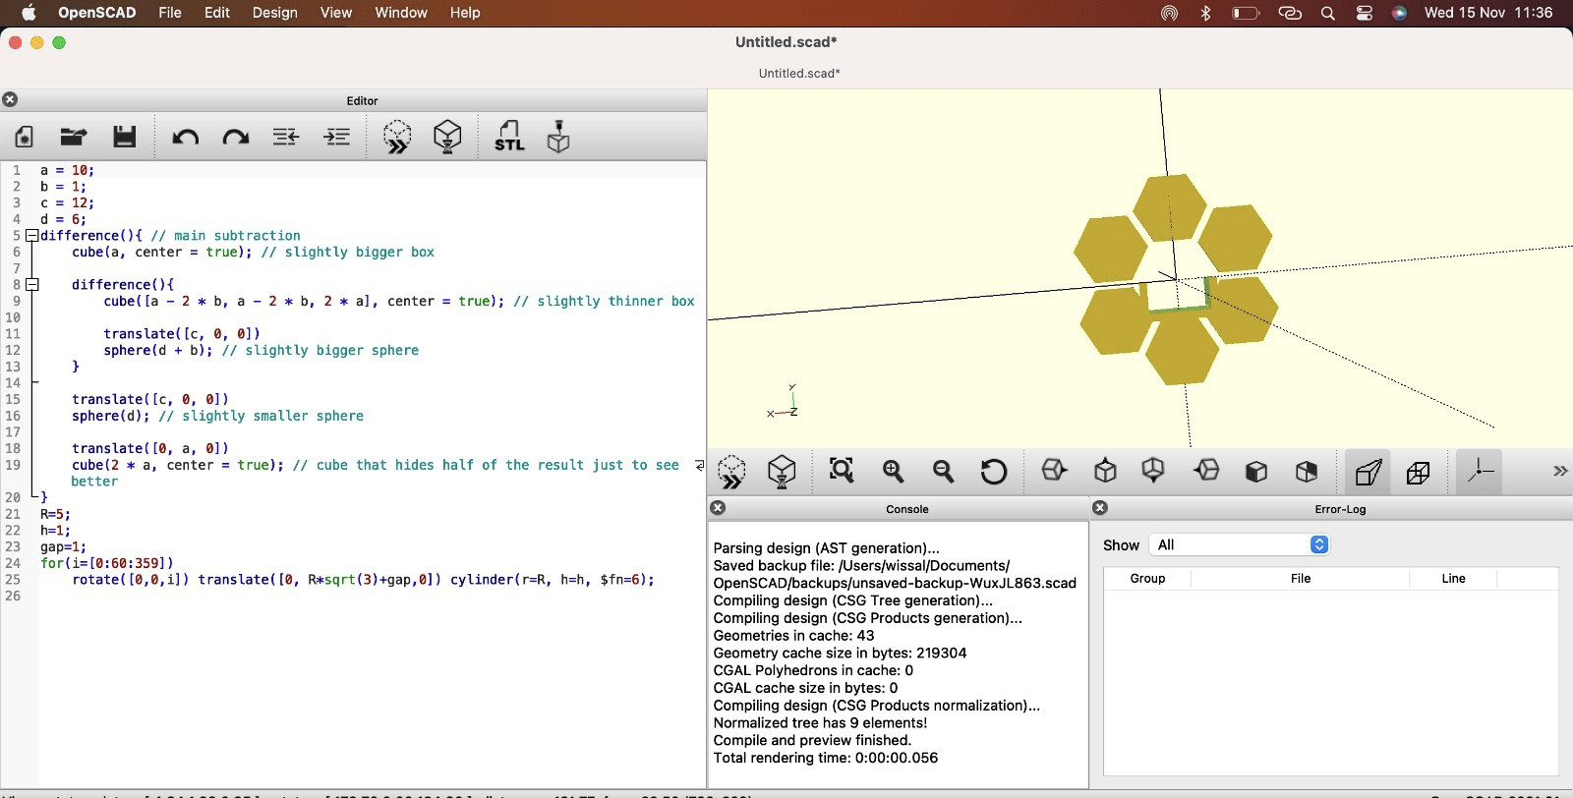Open the View menu
This screenshot has height=798, width=1573.
(336, 13)
